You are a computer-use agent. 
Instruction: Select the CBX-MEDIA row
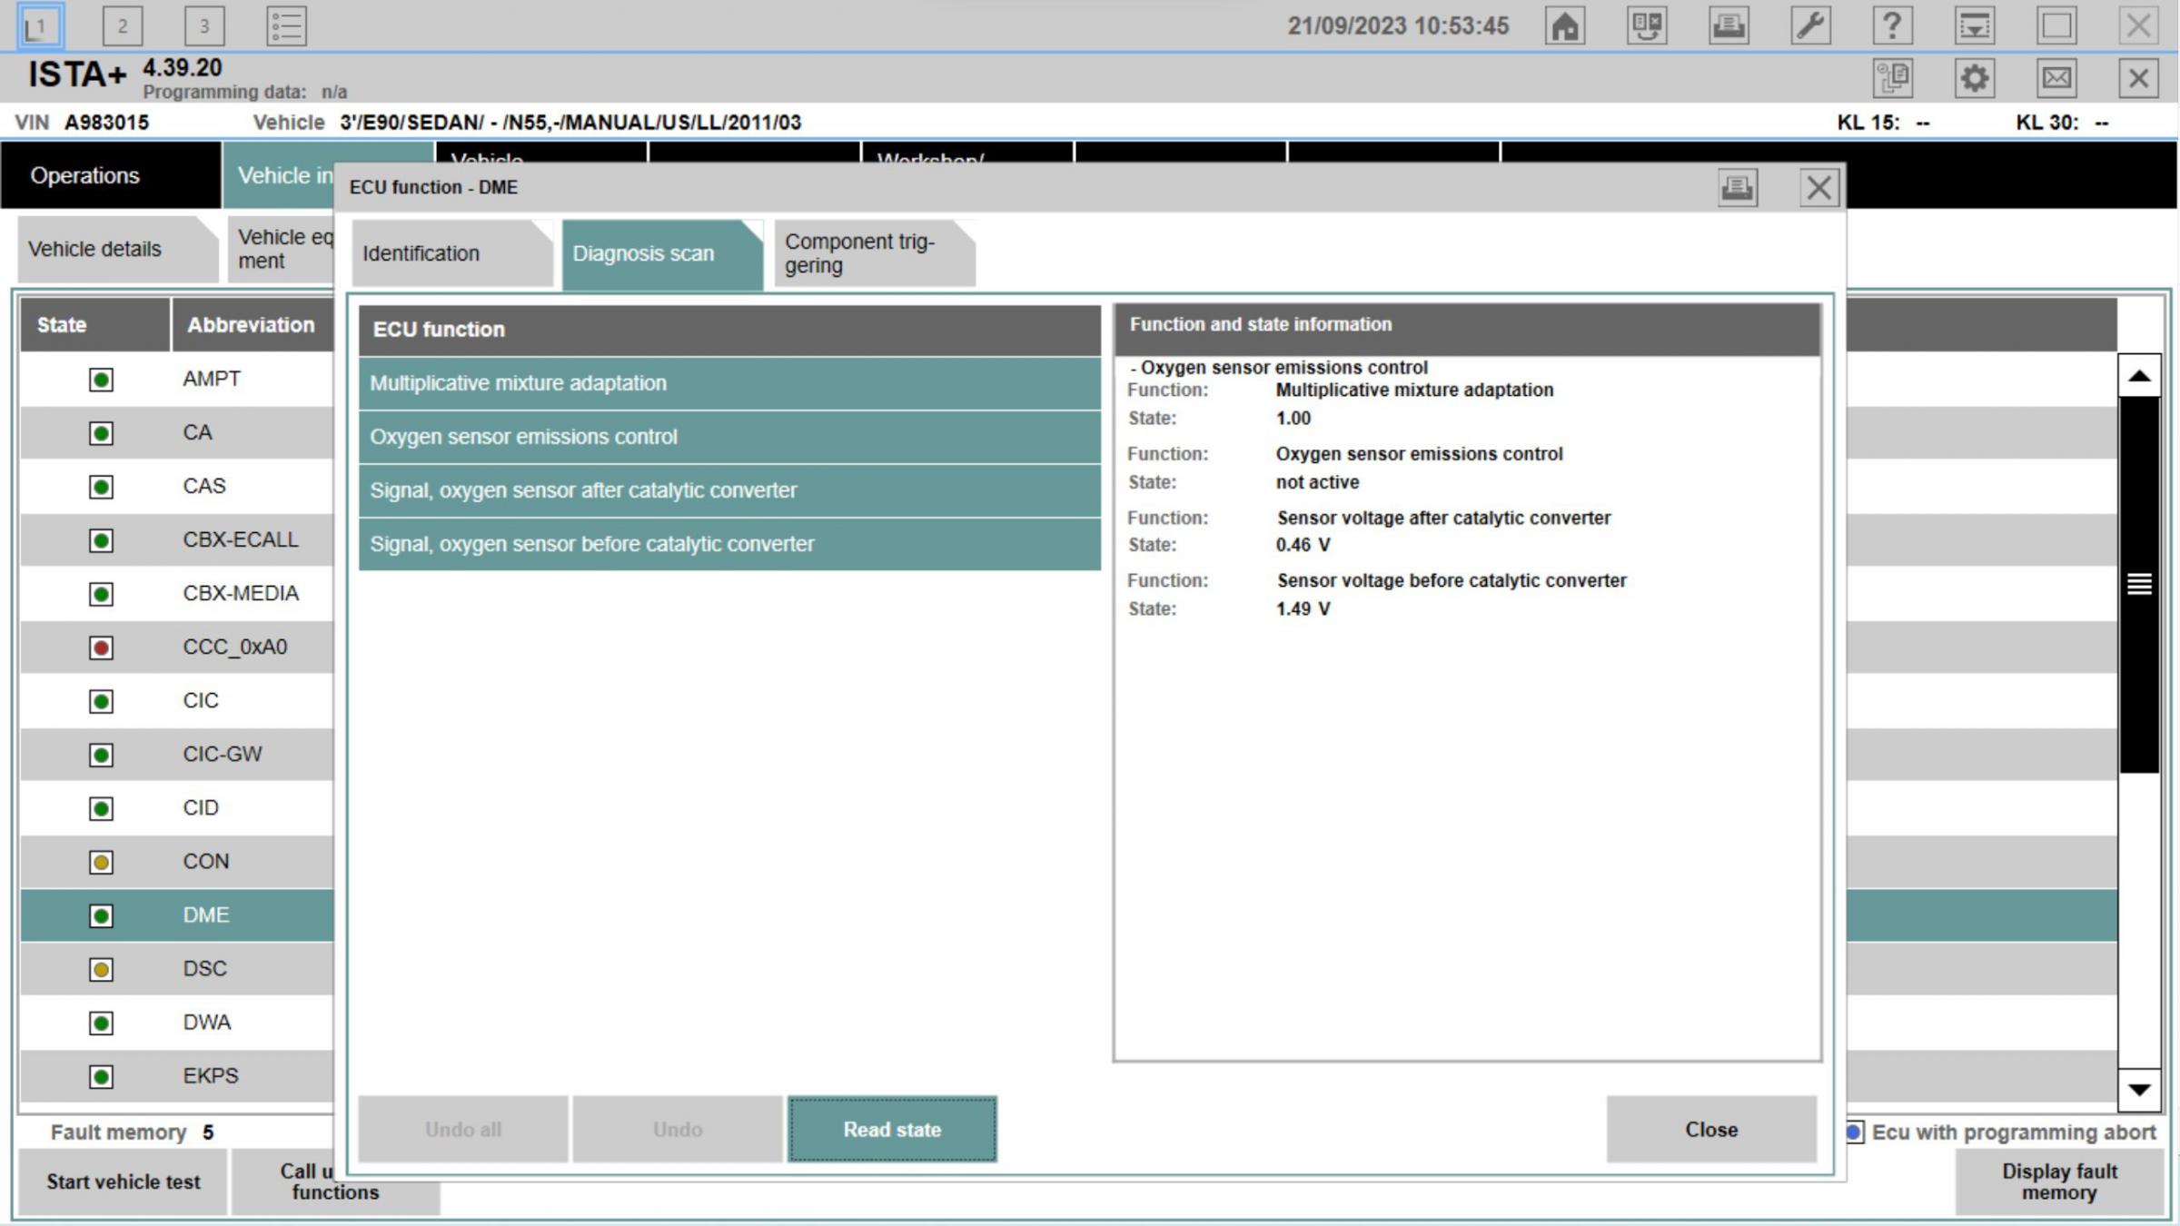point(177,594)
